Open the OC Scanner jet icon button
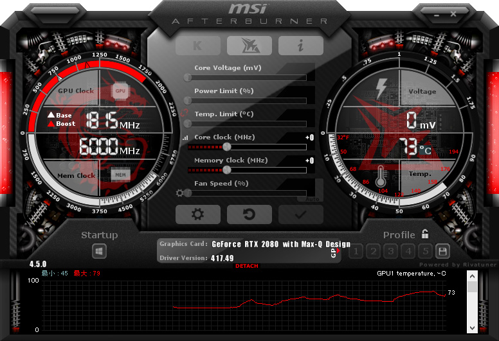 click(x=250, y=46)
